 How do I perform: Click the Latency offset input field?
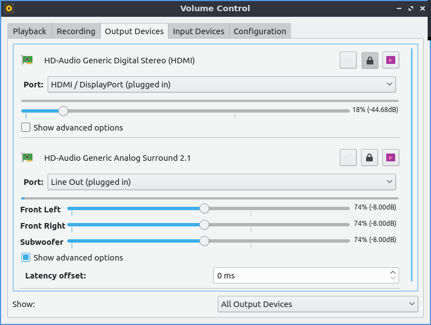(x=299, y=276)
